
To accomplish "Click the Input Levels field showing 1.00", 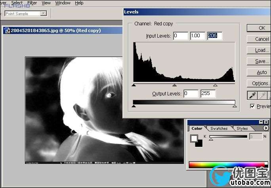I will [x=198, y=36].
